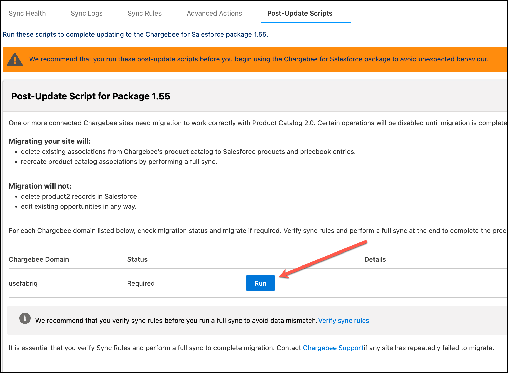Click the Required status text
The image size is (508, 373).
[141, 283]
